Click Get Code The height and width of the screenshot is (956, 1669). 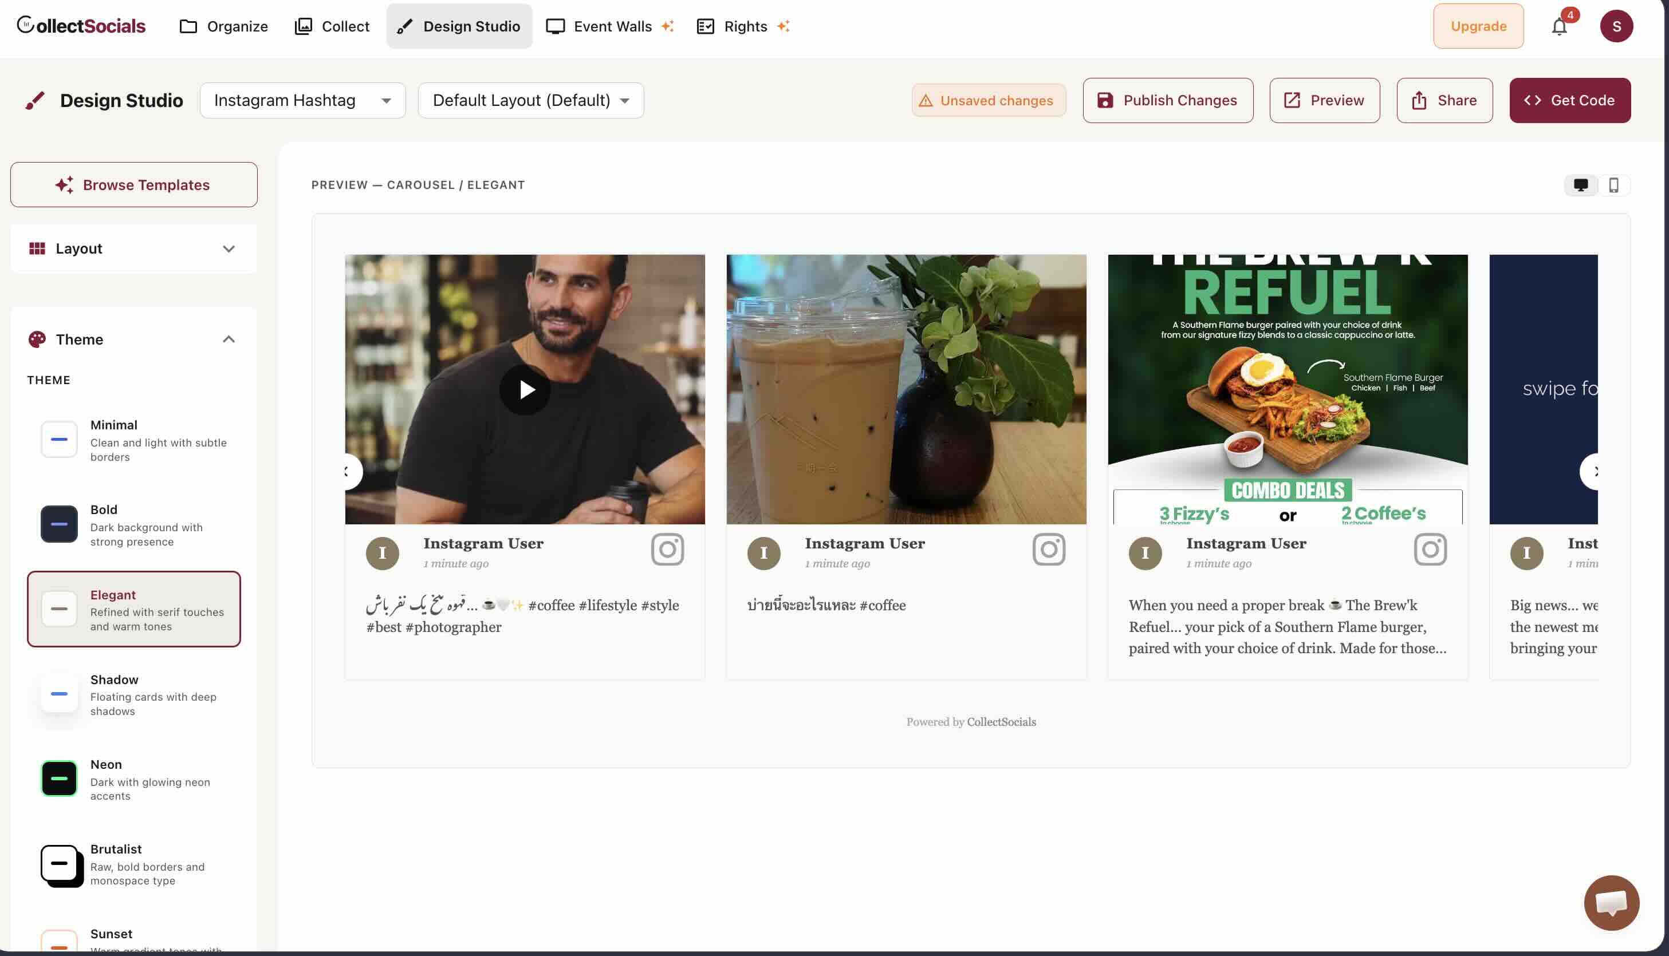coord(1570,100)
